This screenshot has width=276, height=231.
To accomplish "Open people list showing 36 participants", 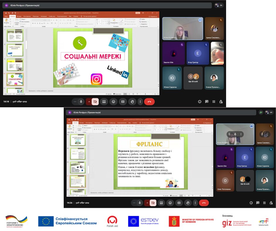I will pos(219,5).
